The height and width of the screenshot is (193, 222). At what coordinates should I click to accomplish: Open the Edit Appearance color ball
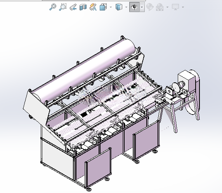pyautogui.click(x=150, y=7)
